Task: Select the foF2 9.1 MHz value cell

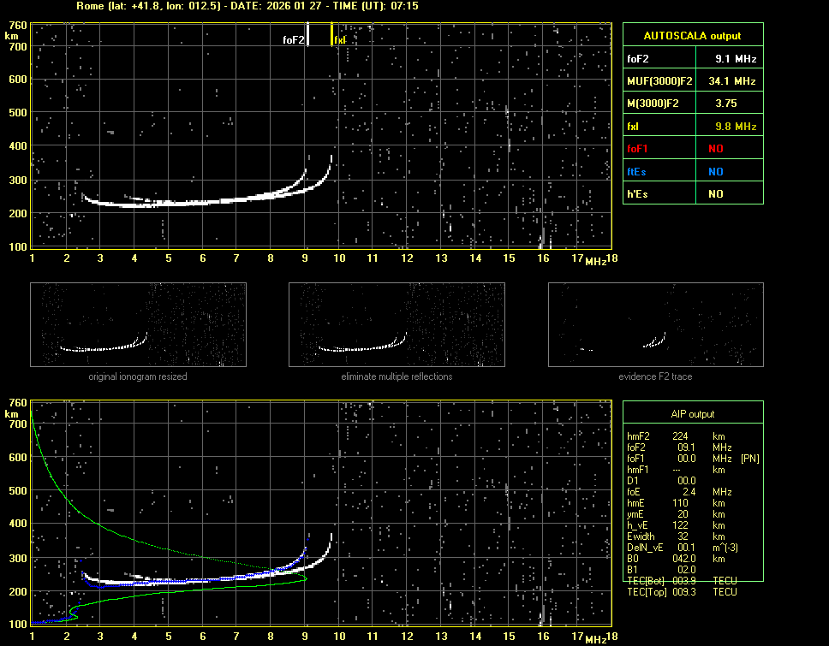Action: (x=736, y=59)
